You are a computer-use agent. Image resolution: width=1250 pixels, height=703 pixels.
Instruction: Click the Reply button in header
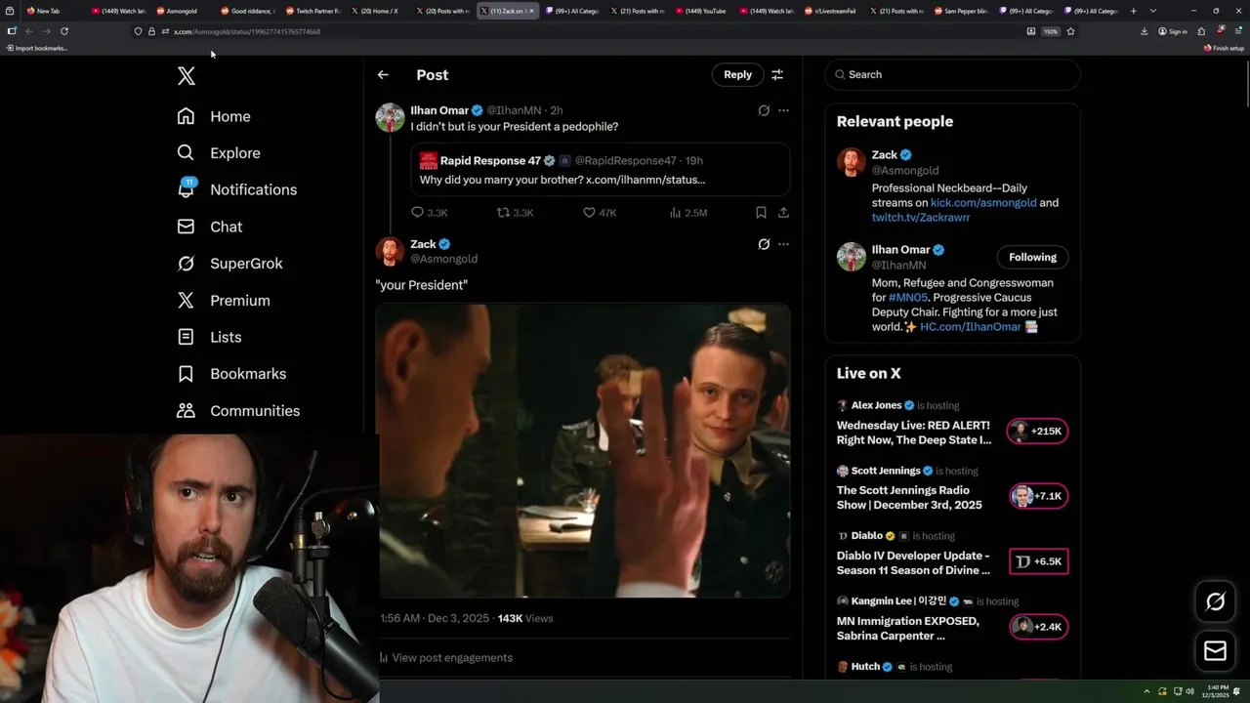pos(737,74)
